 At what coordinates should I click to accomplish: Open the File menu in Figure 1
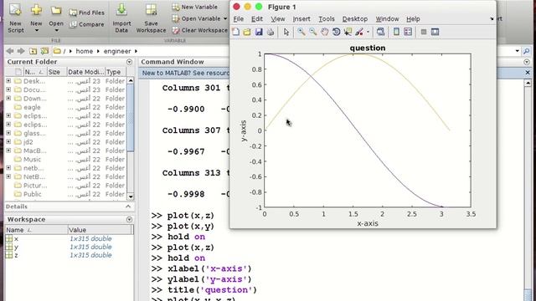coord(238,19)
